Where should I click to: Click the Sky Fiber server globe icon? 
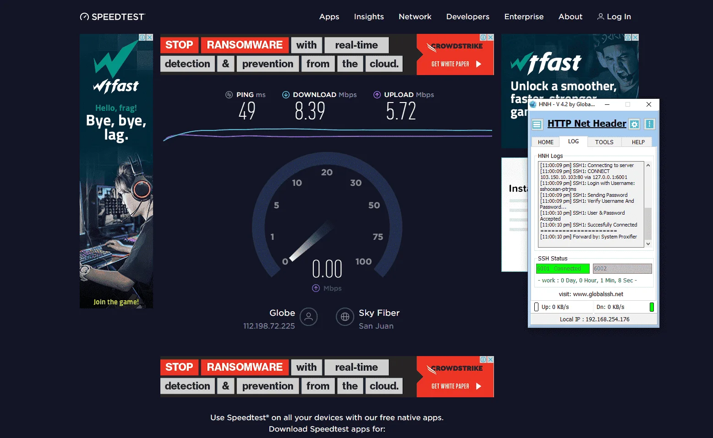345,316
